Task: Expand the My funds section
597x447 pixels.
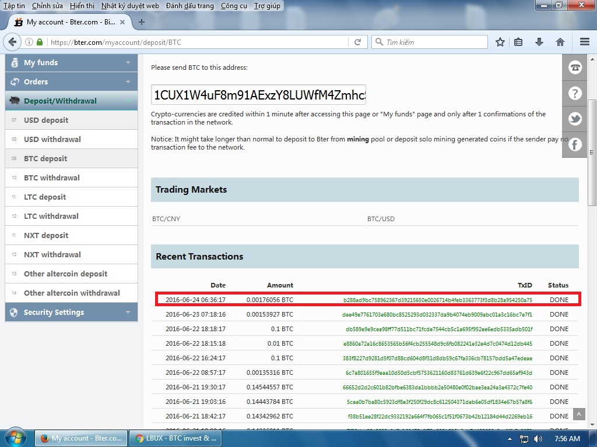Action: click(128, 62)
